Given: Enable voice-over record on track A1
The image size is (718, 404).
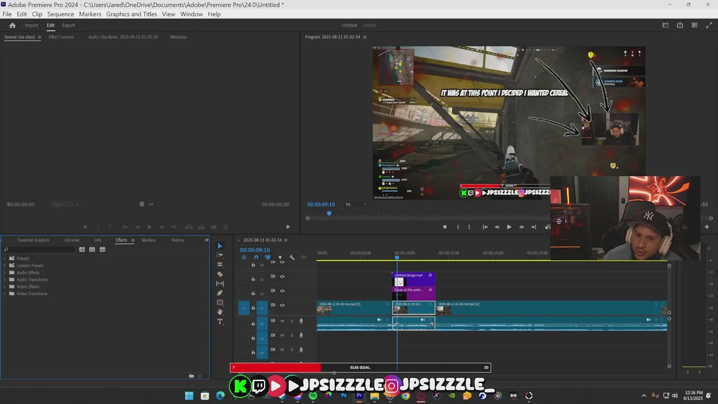Looking at the screenshot, I should tap(301, 321).
